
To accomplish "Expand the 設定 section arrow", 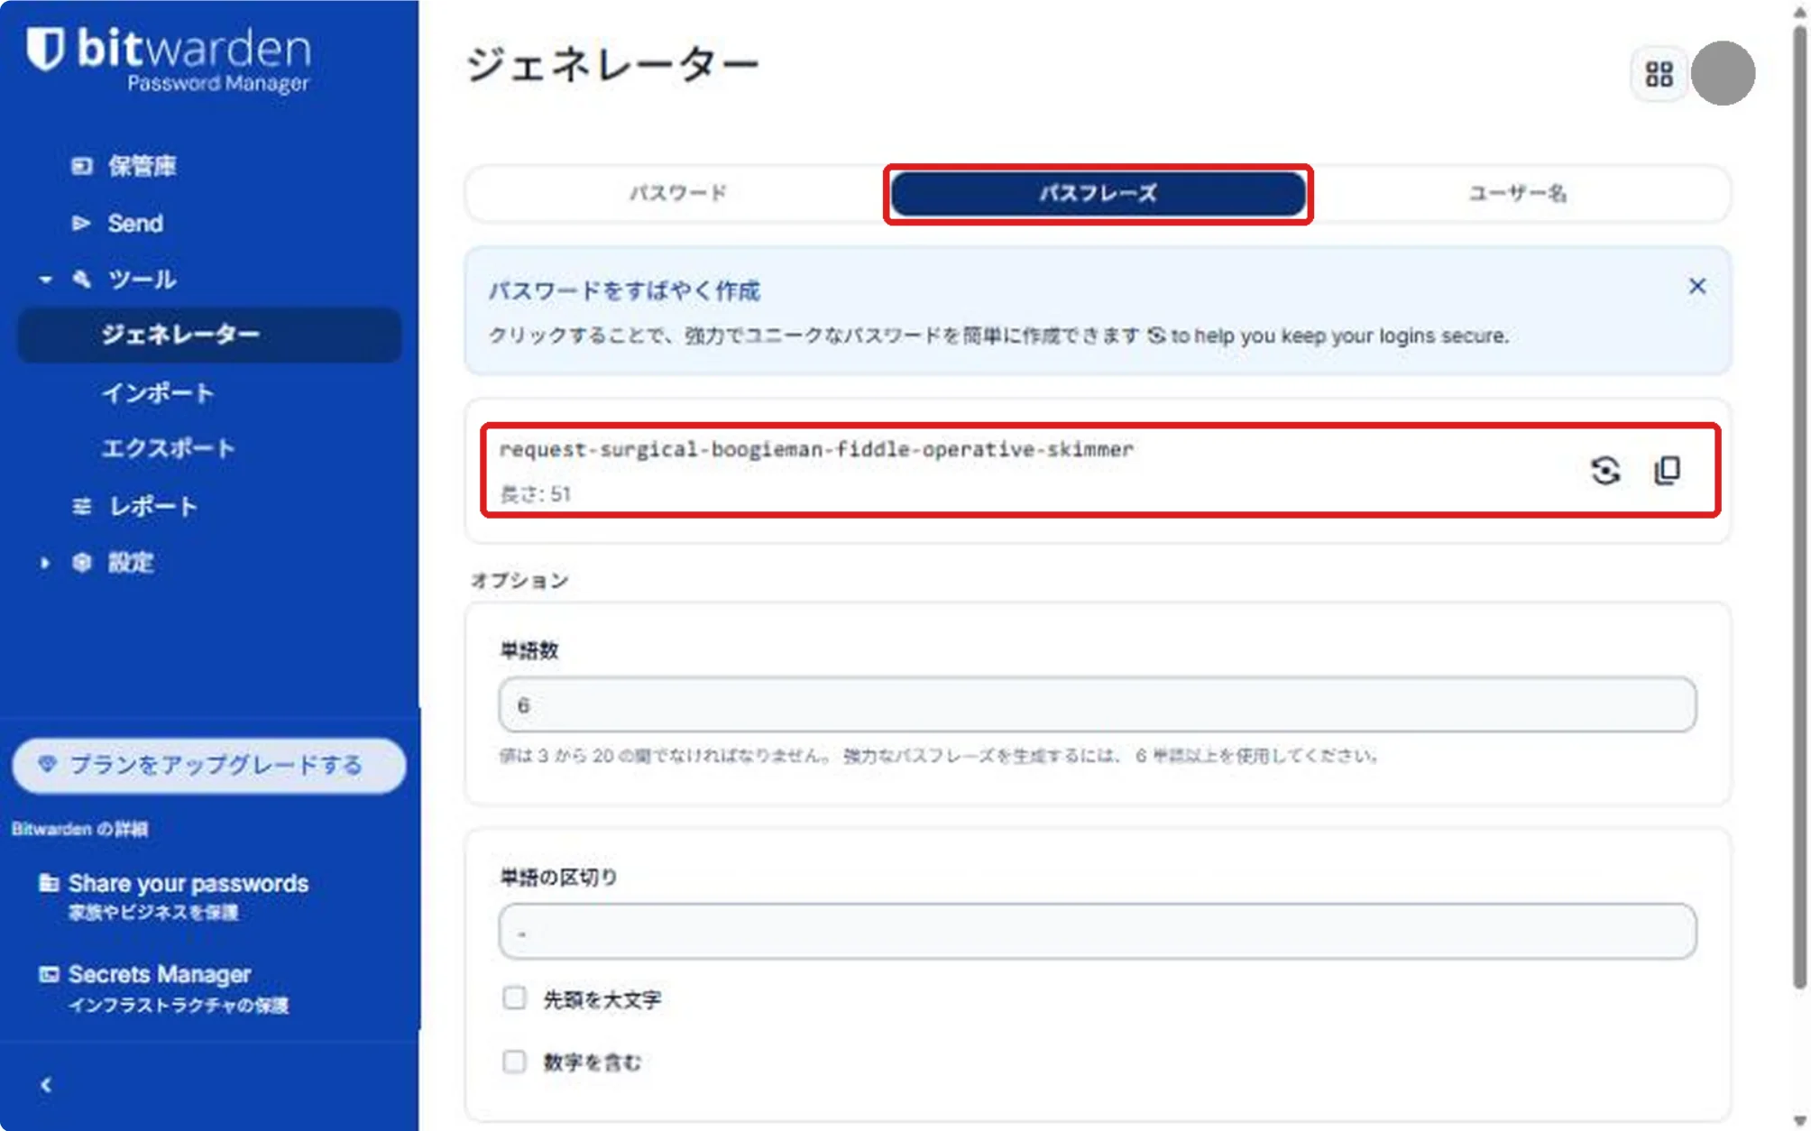I will 45,563.
